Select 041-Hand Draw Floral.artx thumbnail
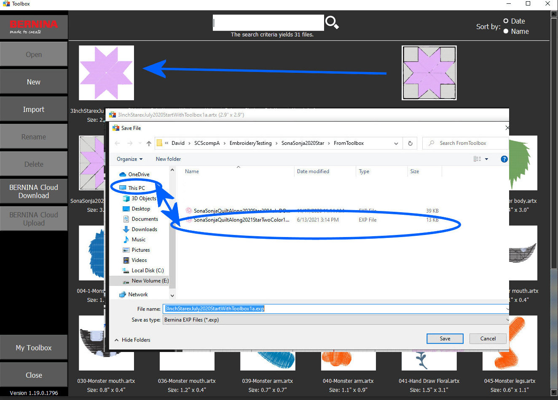The height and width of the screenshot is (400, 558). [429, 361]
